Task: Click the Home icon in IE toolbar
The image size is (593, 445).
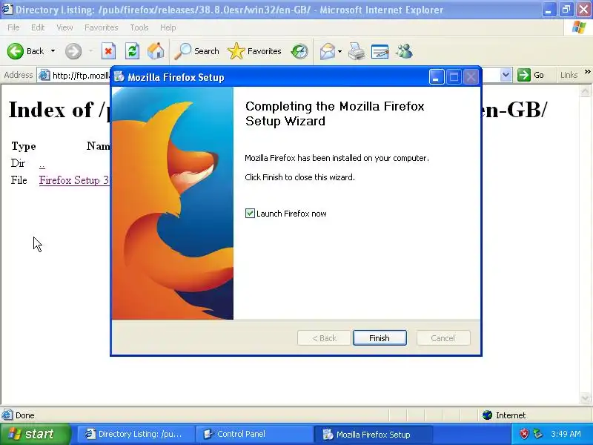Action: (x=156, y=51)
